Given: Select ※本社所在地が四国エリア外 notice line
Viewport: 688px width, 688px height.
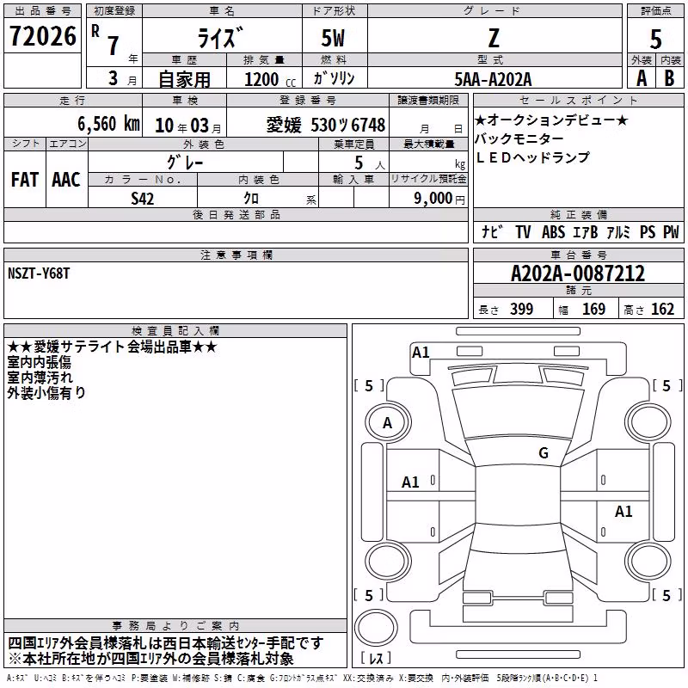Looking at the screenshot, I should tap(151, 659).
